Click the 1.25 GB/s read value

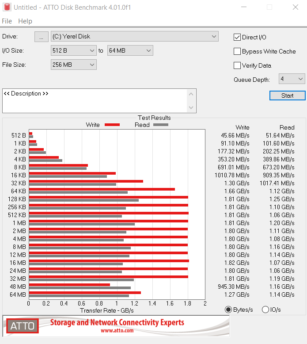point(282,199)
